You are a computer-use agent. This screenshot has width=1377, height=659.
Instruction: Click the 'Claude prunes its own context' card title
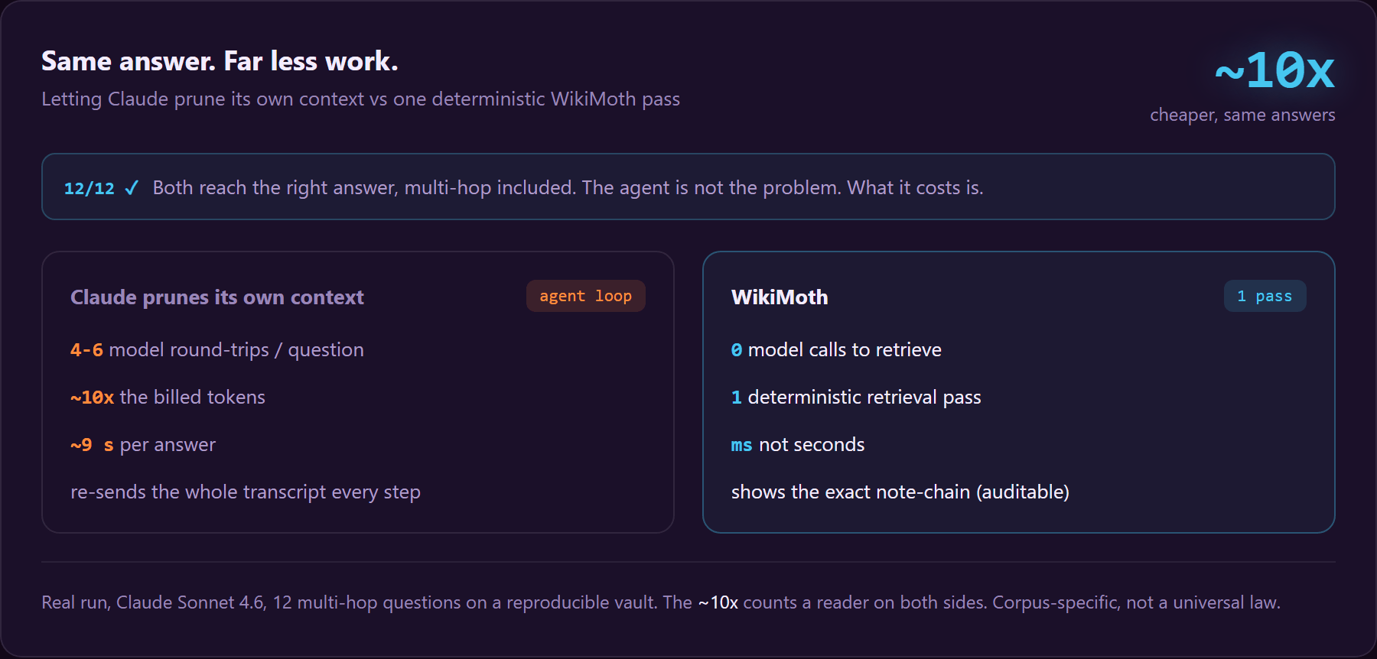coord(217,297)
